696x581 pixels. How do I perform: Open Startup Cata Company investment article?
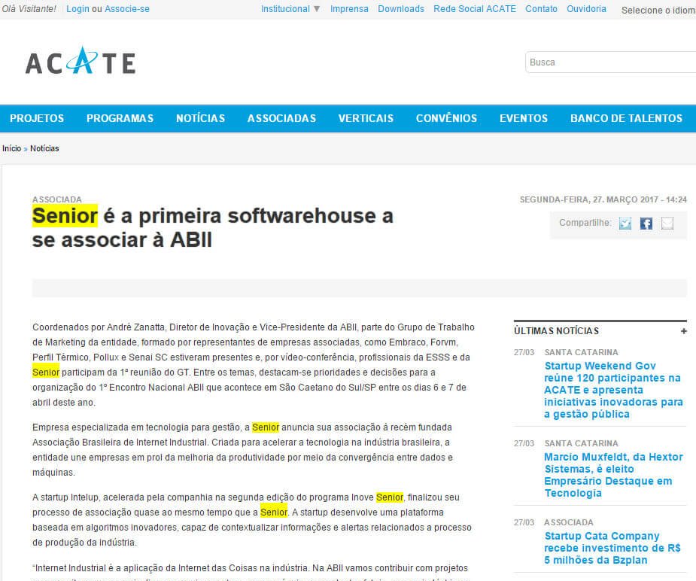point(612,548)
